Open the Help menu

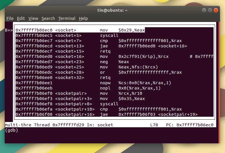tap(83, 18)
